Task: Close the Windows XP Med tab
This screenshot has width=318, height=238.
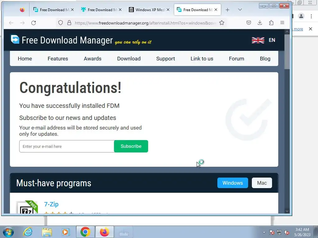Action: click(x=168, y=10)
